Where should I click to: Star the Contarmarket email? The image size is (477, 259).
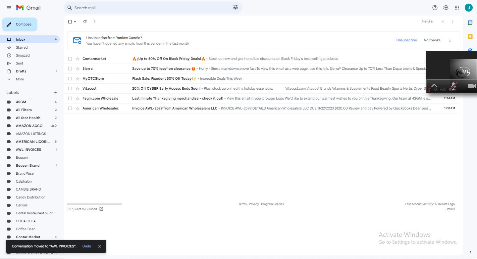pyautogui.click(x=78, y=59)
